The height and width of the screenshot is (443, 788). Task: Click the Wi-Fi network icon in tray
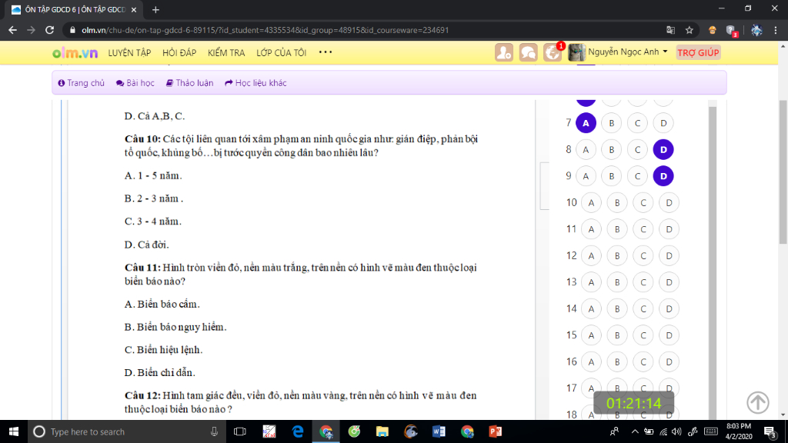point(663,431)
